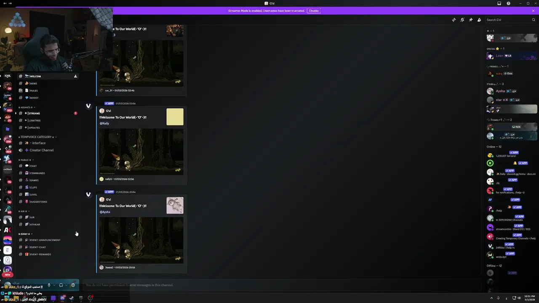Select member Aysha in member list
The image size is (539, 303).
(512, 91)
